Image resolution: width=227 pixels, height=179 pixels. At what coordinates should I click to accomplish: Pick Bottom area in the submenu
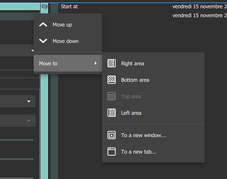coord(135,80)
